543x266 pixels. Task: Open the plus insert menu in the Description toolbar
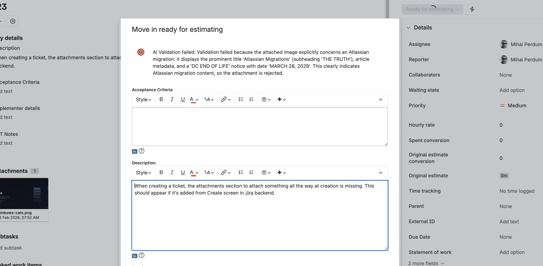point(281,172)
